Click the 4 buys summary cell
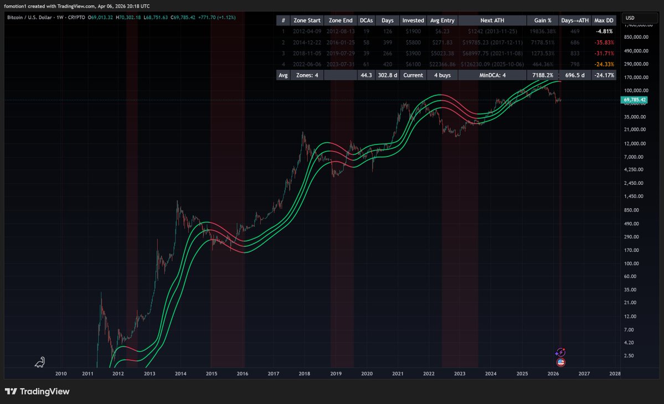 [x=442, y=75]
